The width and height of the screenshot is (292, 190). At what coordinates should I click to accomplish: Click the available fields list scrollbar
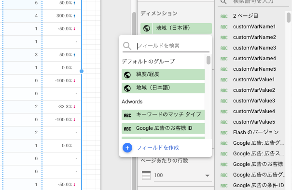click(x=289, y=17)
